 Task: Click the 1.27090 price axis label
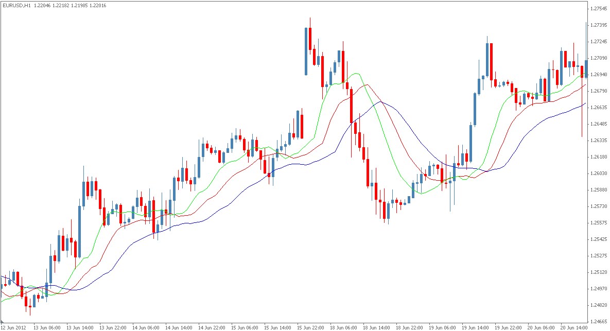(x=599, y=58)
